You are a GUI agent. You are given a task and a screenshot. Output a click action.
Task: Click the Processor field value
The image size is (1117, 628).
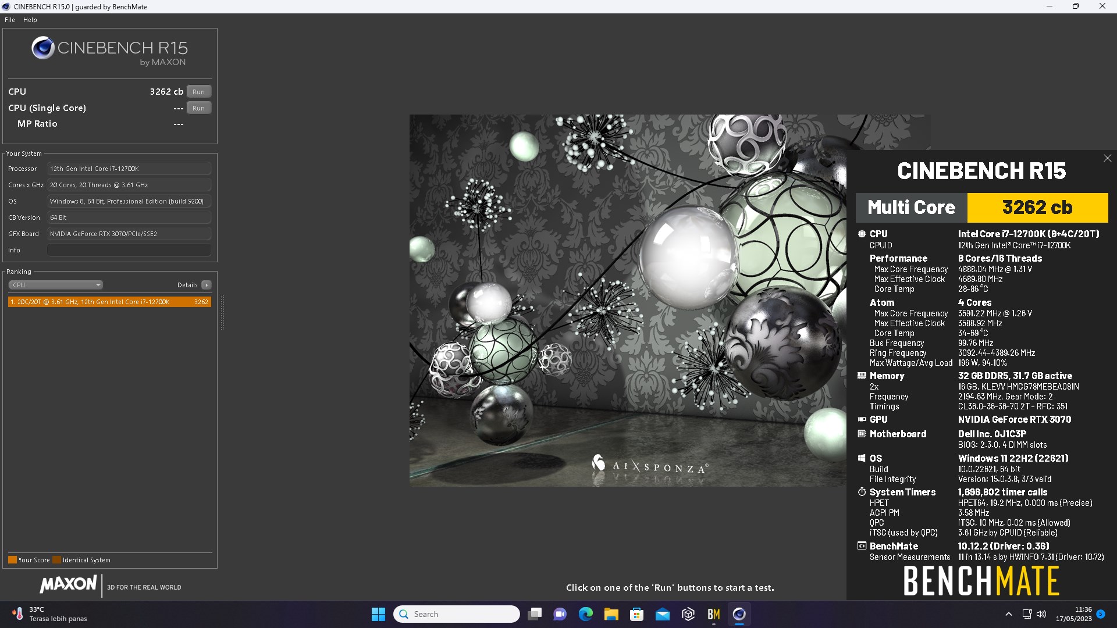coord(129,169)
